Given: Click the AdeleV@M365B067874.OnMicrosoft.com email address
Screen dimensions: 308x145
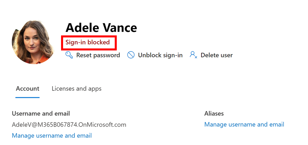Looking at the screenshot, I should 69,125.
